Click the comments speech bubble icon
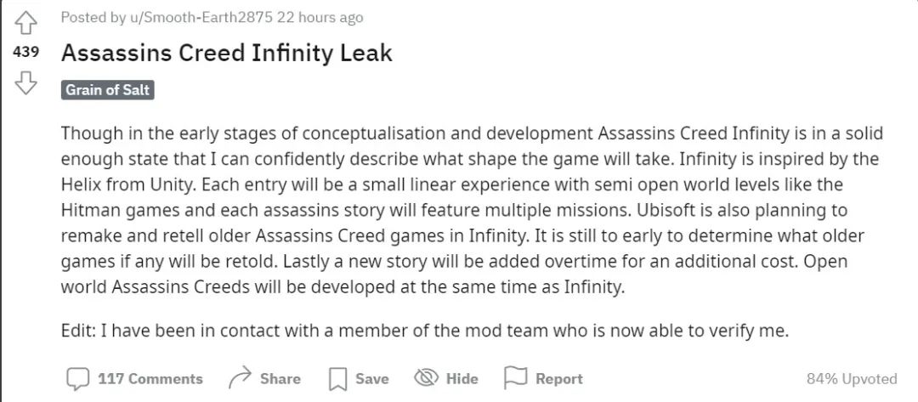 78,378
